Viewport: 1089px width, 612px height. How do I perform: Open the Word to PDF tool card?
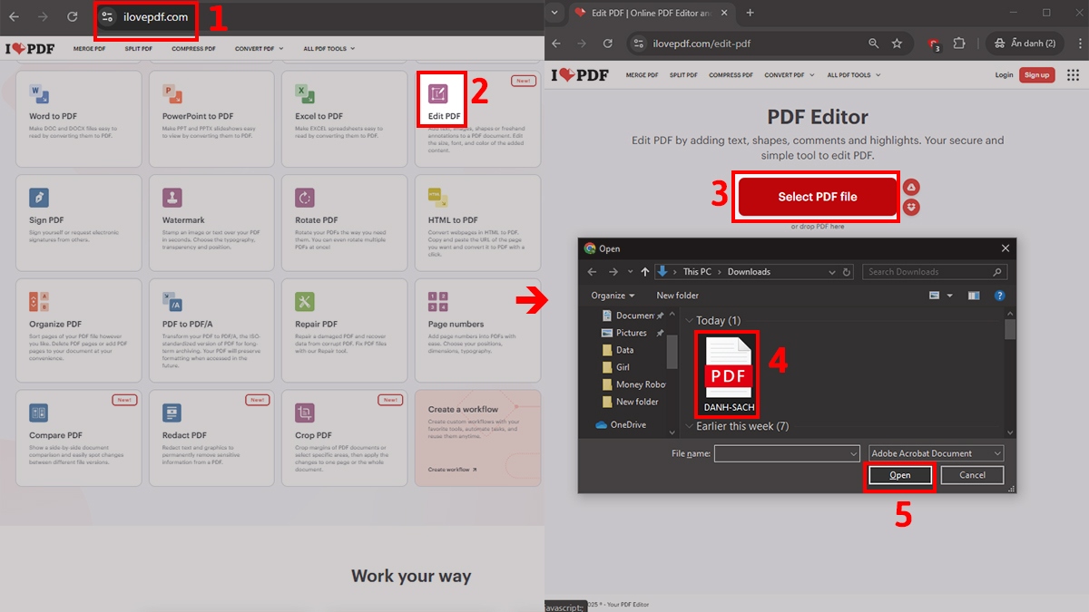[79, 119]
